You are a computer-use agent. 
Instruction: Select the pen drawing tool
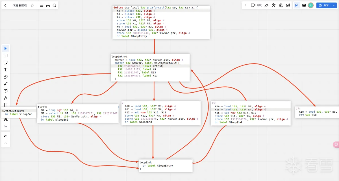coord(6,98)
